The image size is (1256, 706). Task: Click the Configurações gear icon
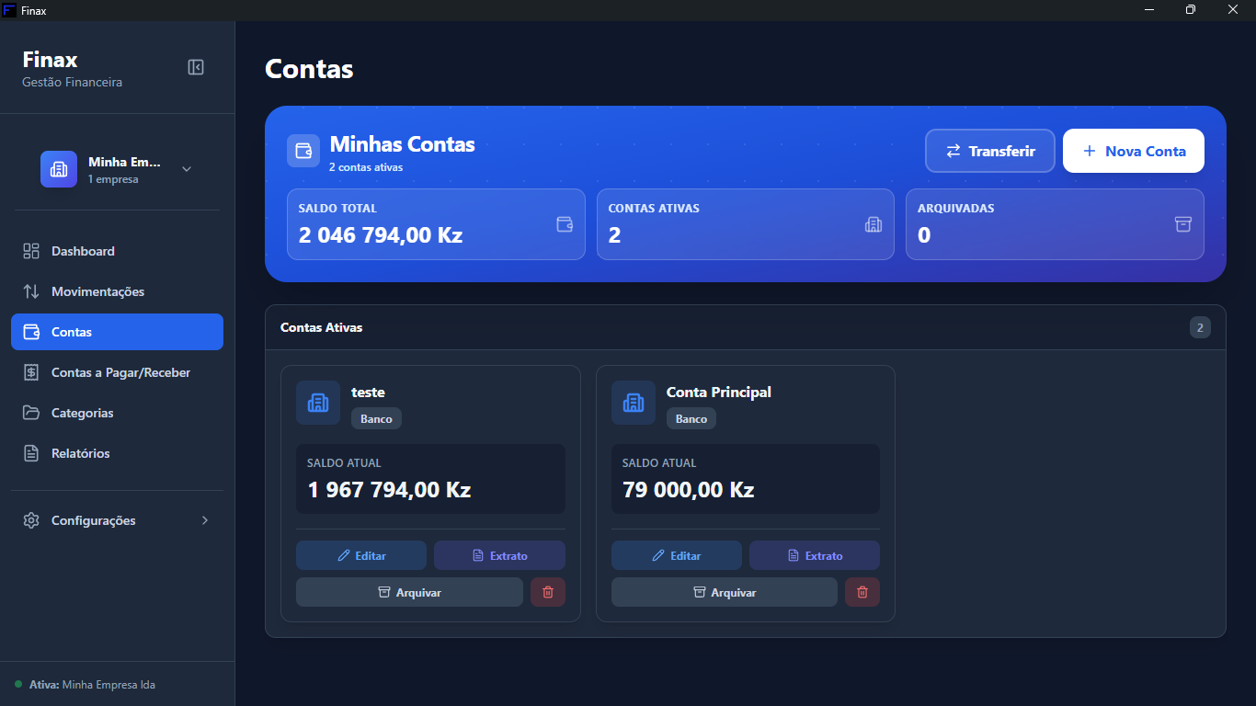pyautogui.click(x=31, y=520)
